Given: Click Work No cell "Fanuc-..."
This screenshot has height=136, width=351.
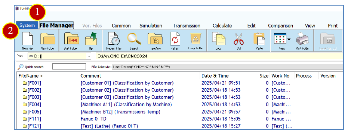Looking at the screenshot, I should 281,119.
